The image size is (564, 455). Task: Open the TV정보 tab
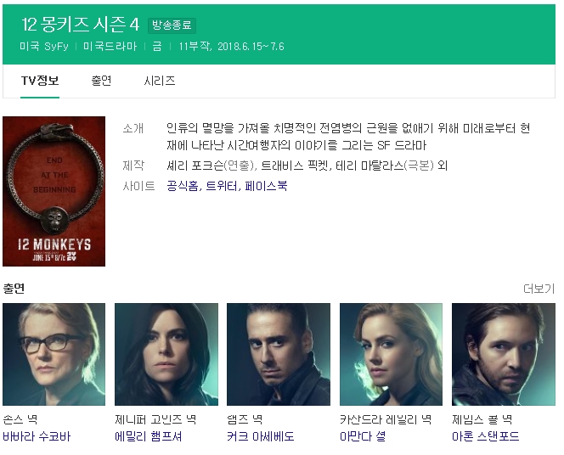click(x=40, y=81)
